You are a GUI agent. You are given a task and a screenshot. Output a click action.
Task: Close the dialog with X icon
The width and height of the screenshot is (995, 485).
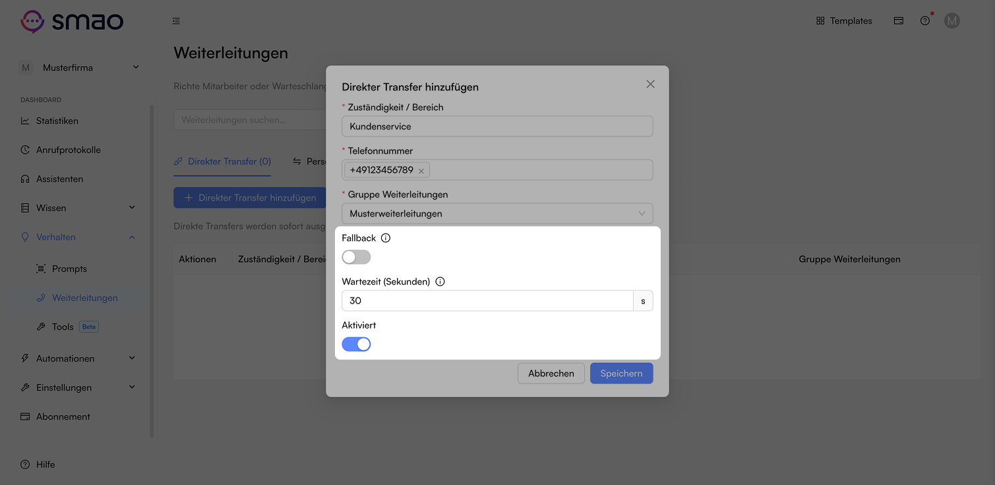(650, 84)
